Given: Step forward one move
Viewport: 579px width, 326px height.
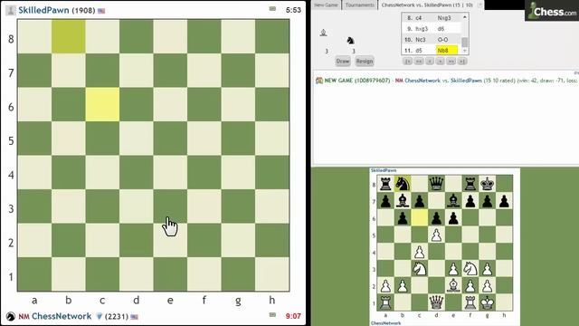Looking at the screenshot, I should tap(441, 62).
